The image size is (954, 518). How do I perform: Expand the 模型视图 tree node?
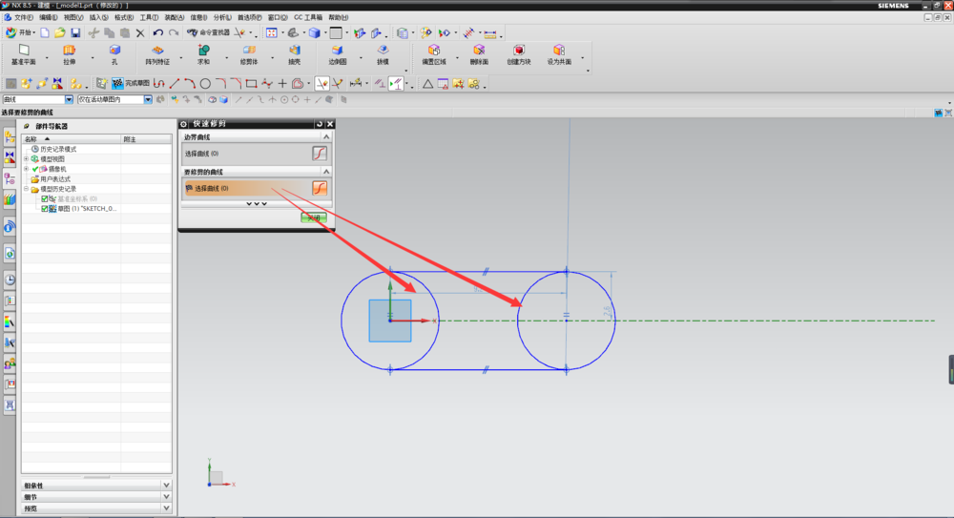pos(27,159)
